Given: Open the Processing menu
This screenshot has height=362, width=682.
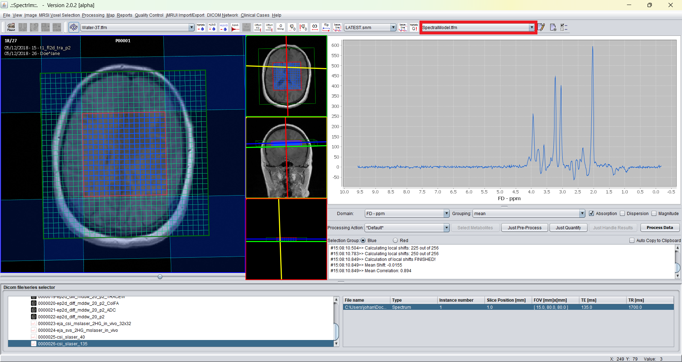Looking at the screenshot, I should pyautogui.click(x=93, y=15).
